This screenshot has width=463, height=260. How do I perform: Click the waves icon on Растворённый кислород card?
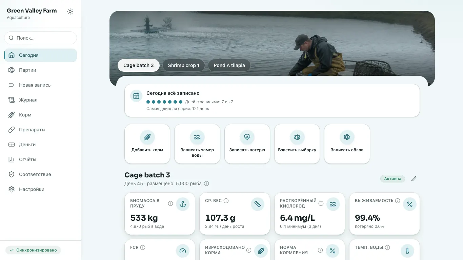click(333, 204)
